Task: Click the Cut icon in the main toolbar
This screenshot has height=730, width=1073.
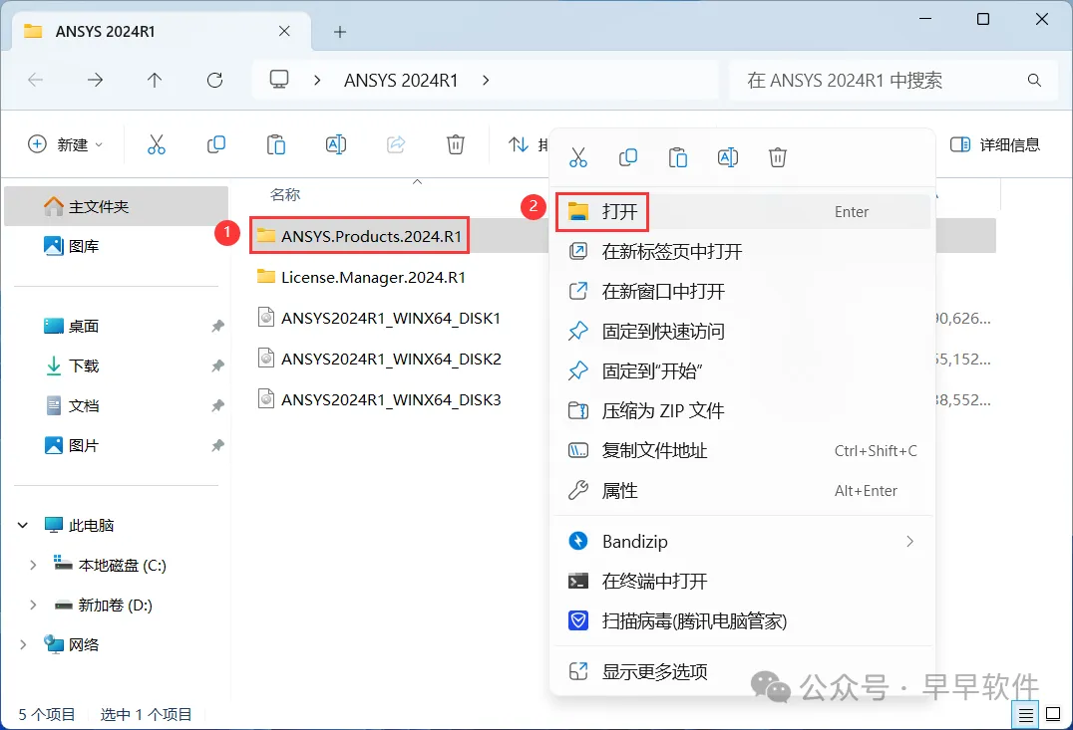Action: (x=156, y=144)
